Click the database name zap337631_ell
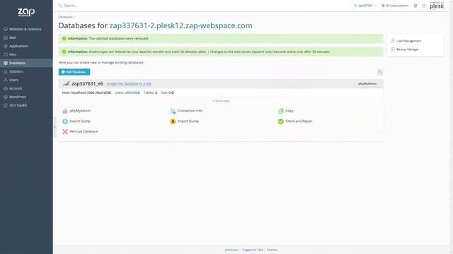Screen dimensions: 453x254 pyautogui.click(x=87, y=84)
